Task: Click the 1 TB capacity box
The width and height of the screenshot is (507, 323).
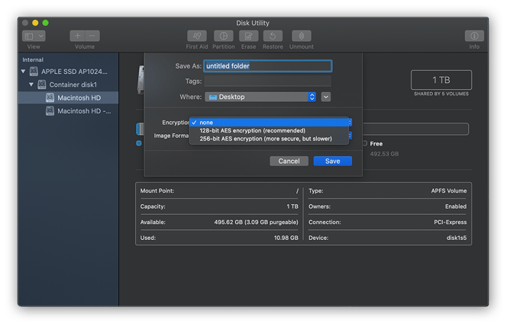Action: click(441, 80)
